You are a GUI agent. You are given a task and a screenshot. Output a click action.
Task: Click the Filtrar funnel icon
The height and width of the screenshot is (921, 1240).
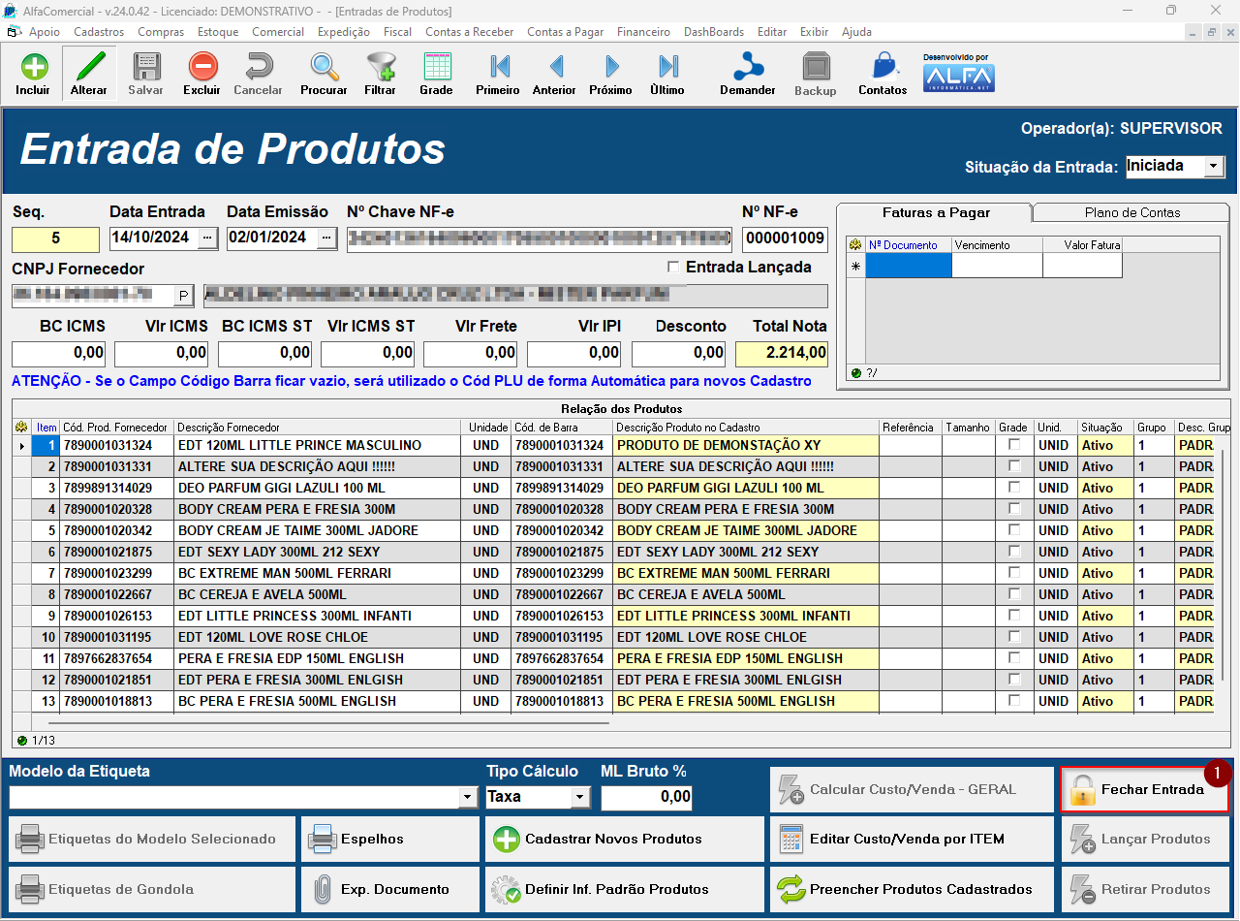tap(380, 74)
